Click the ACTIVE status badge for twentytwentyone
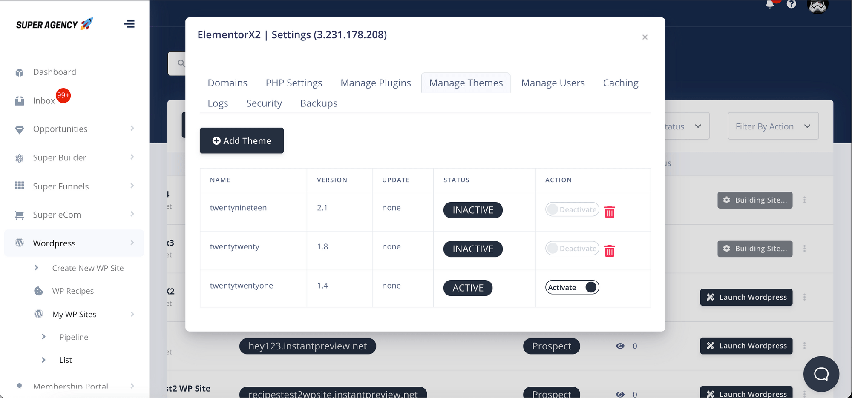The width and height of the screenshot is (852, 398). pyautogui.click(x=468, y=288)
